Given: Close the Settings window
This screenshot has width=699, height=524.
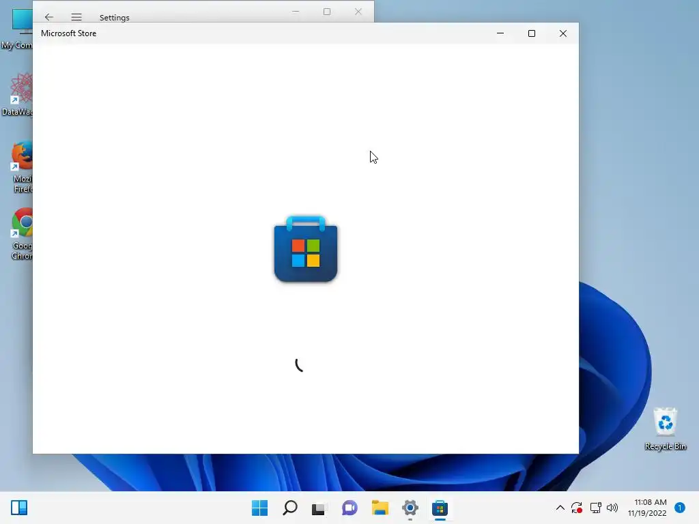Looking at the screenshot, I should 358,11.
